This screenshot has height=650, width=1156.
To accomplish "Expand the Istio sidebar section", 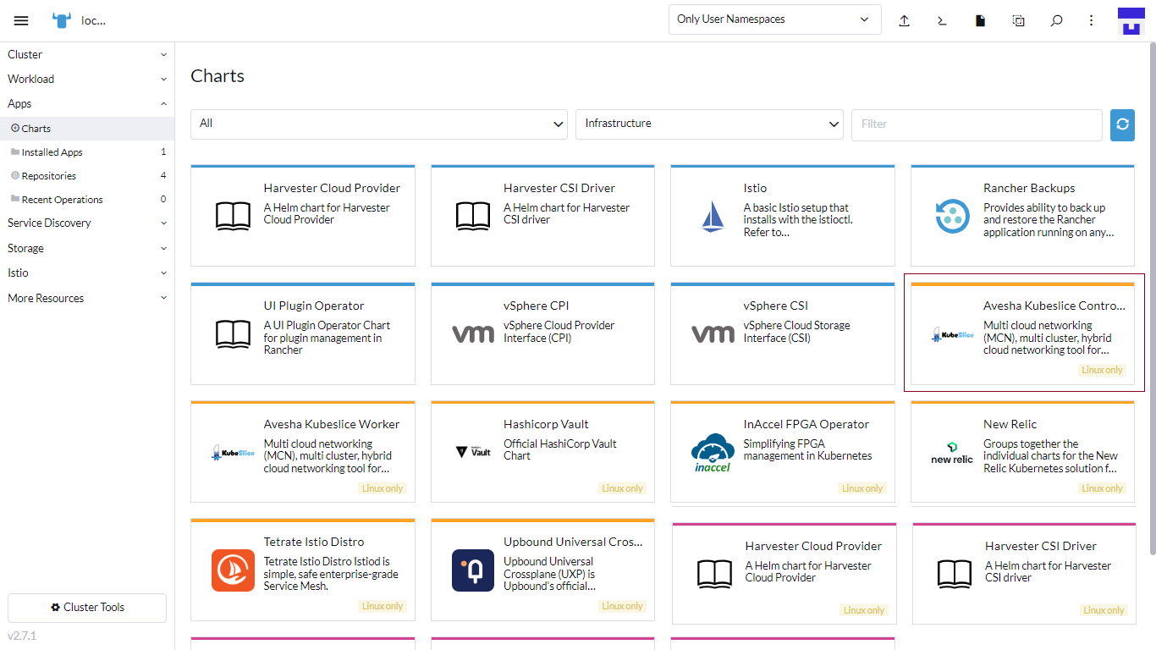I will 87,273.
